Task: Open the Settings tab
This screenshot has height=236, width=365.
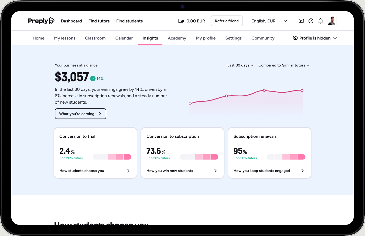Action: click(x=233, y=38)
